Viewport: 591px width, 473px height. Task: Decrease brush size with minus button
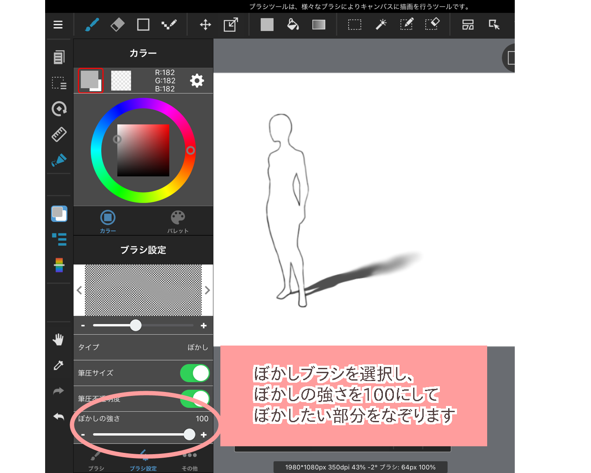click(83, 325)
